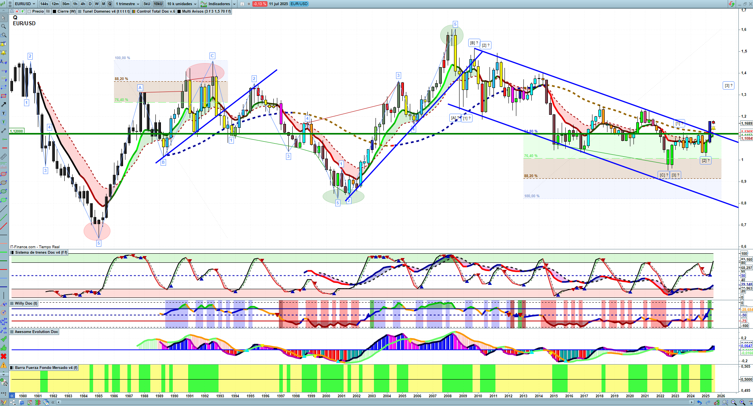
Task: Collapse the bottom toolbar with double chevron
Action: point(53,402)
